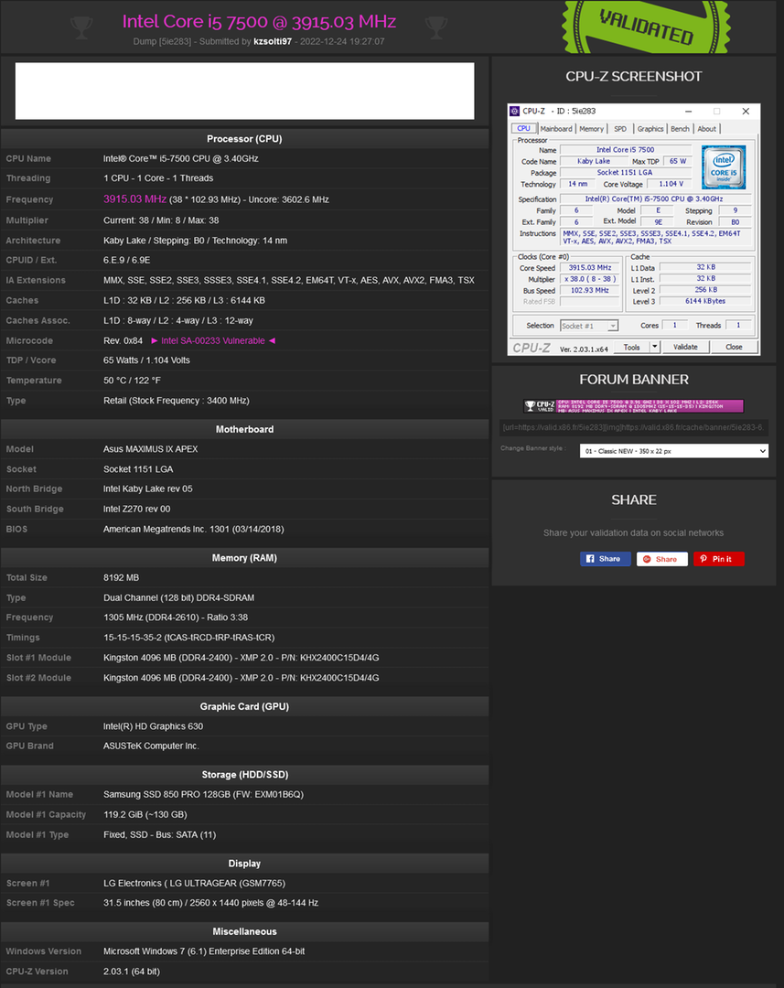784x988 pixels.
Task: Click the CPU-Z SCREENSHOT heading
Action: pyautogui.click(x=633, y=77)
